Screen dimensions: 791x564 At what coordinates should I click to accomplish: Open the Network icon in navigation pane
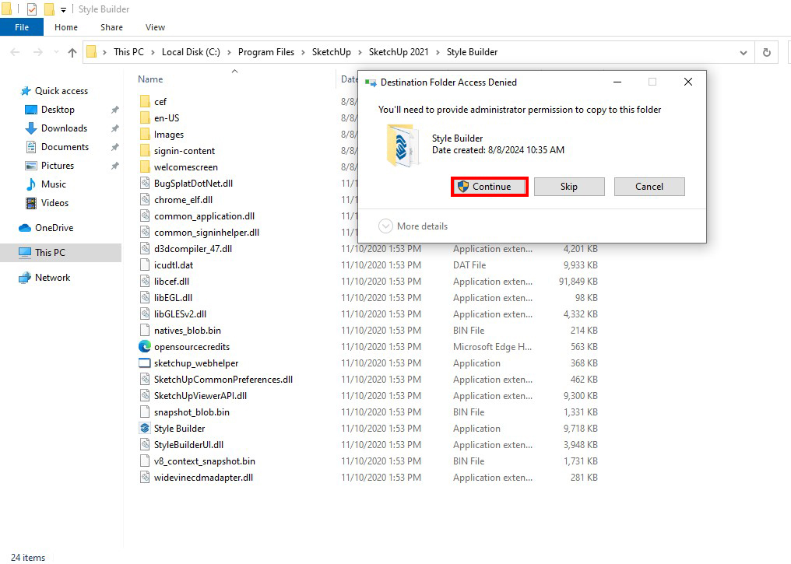(x=25, y=278)
